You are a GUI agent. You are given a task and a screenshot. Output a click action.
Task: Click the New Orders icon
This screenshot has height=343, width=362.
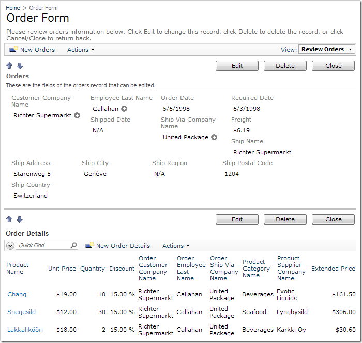[13, 49]
